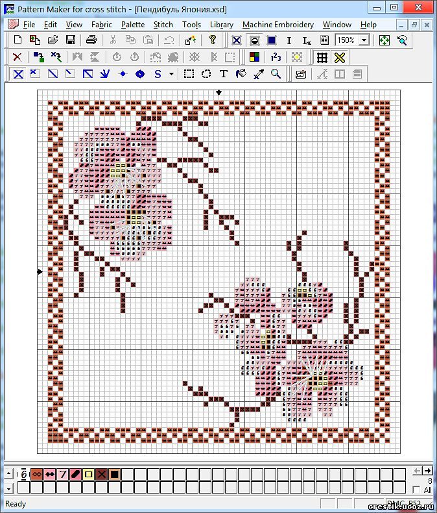The height and width of the screenshot is (513, 437).
Task: Open the 150% zoom dropdown
Action: [x=364, y=40]
